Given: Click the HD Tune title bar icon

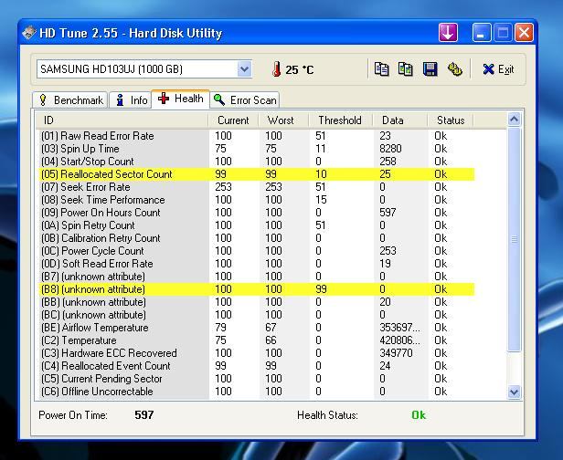Looking at the screenshot, I should click(x=28, y=33).
